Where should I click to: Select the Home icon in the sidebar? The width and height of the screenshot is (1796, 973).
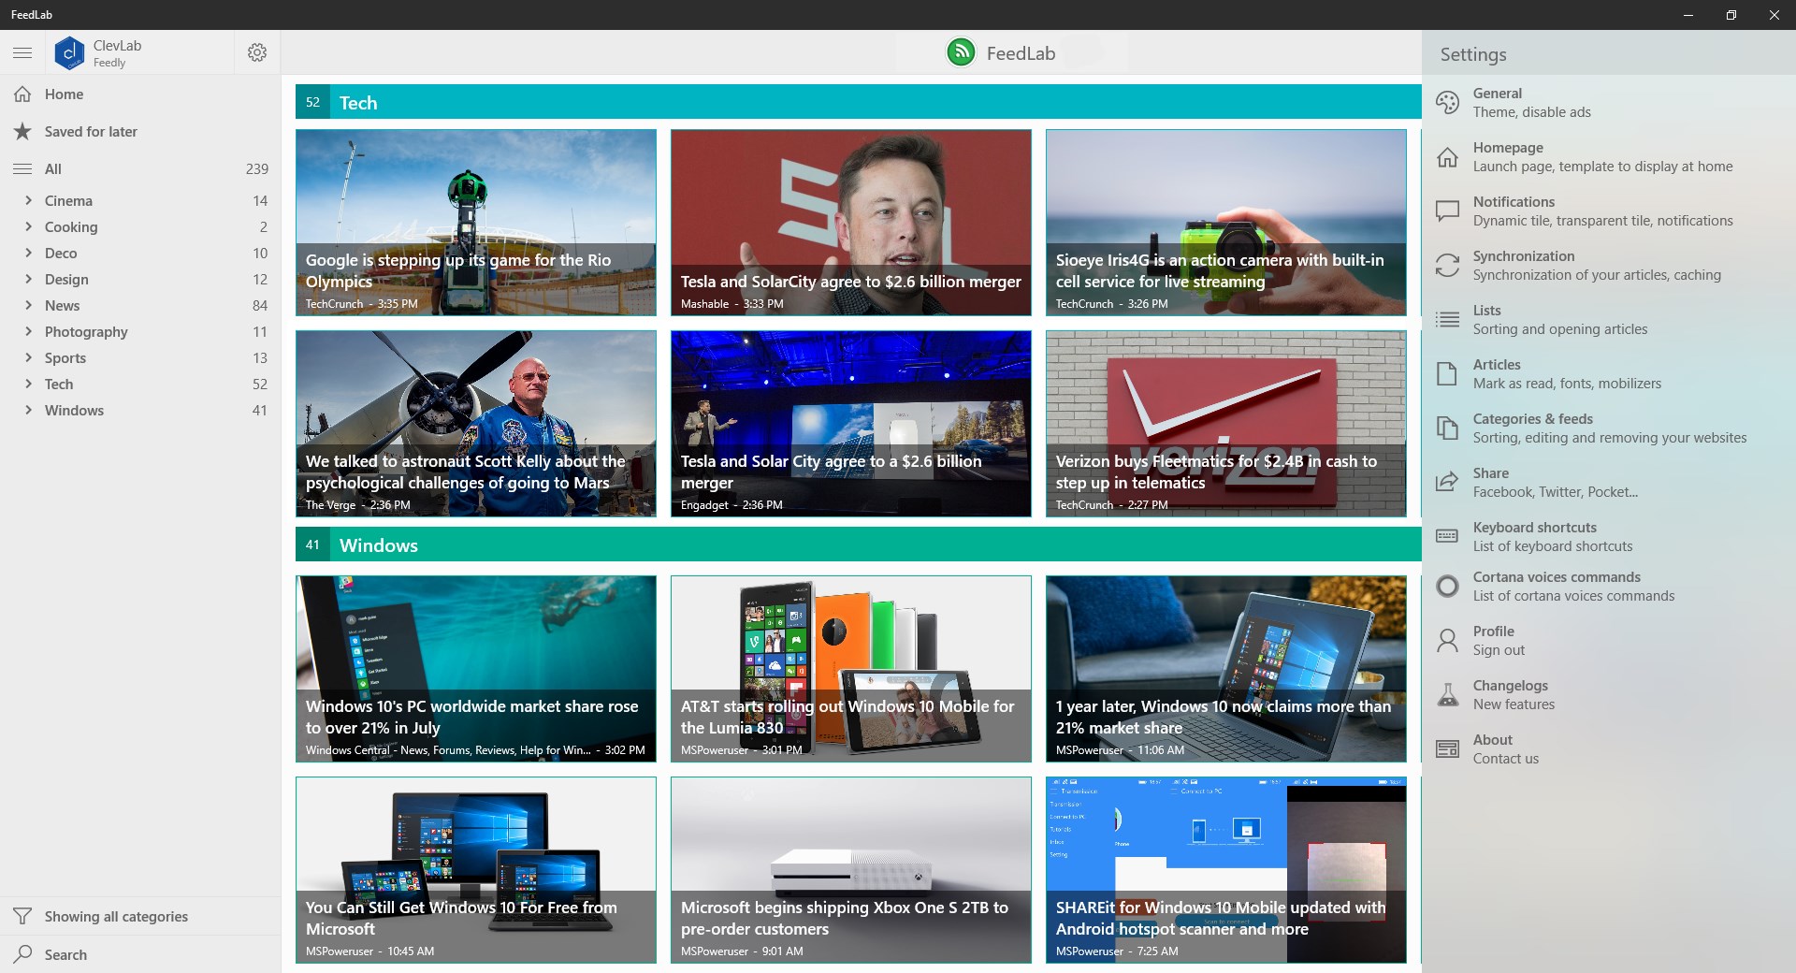22,94
